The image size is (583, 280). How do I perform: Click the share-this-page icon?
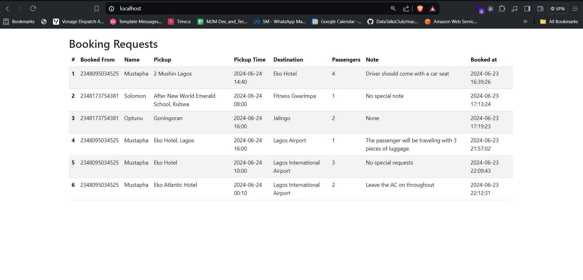click(406, 9)
